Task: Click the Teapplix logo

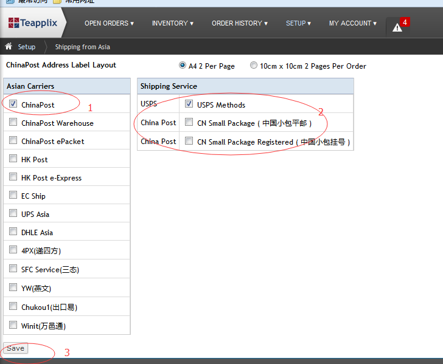Action: pyautogui.click(x=32, y=23)
